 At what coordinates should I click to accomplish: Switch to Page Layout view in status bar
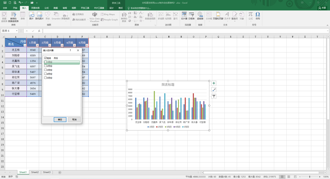point(288,177)
